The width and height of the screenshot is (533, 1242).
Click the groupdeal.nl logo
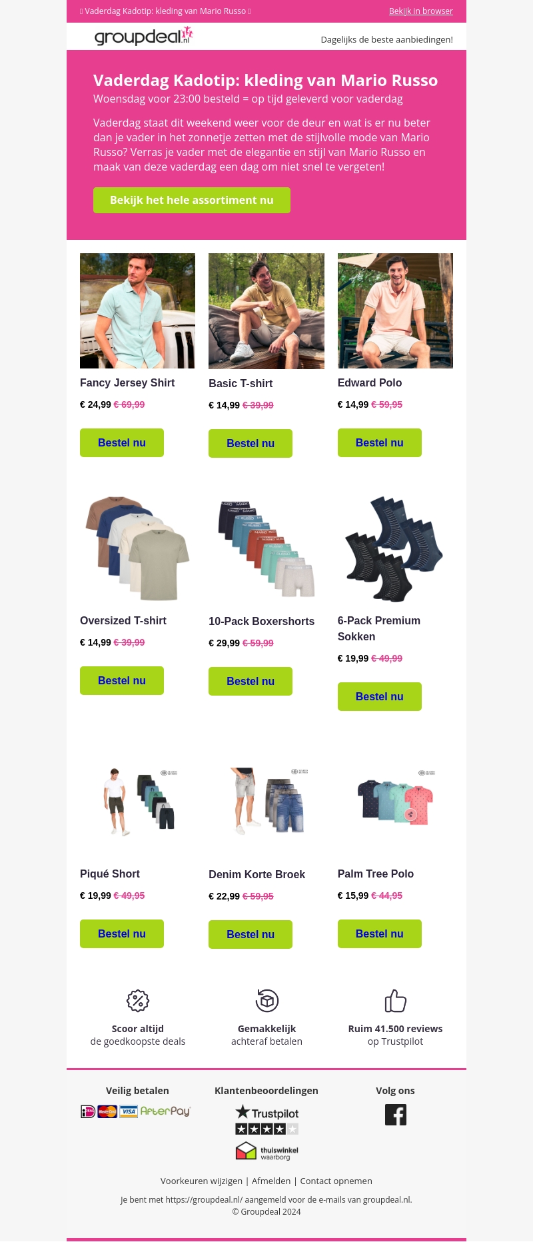(143, 36)
